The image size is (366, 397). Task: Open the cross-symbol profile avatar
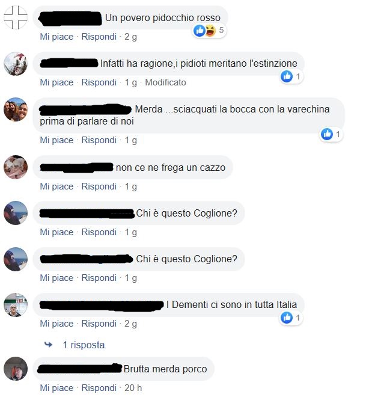click(x=16, y=17)
